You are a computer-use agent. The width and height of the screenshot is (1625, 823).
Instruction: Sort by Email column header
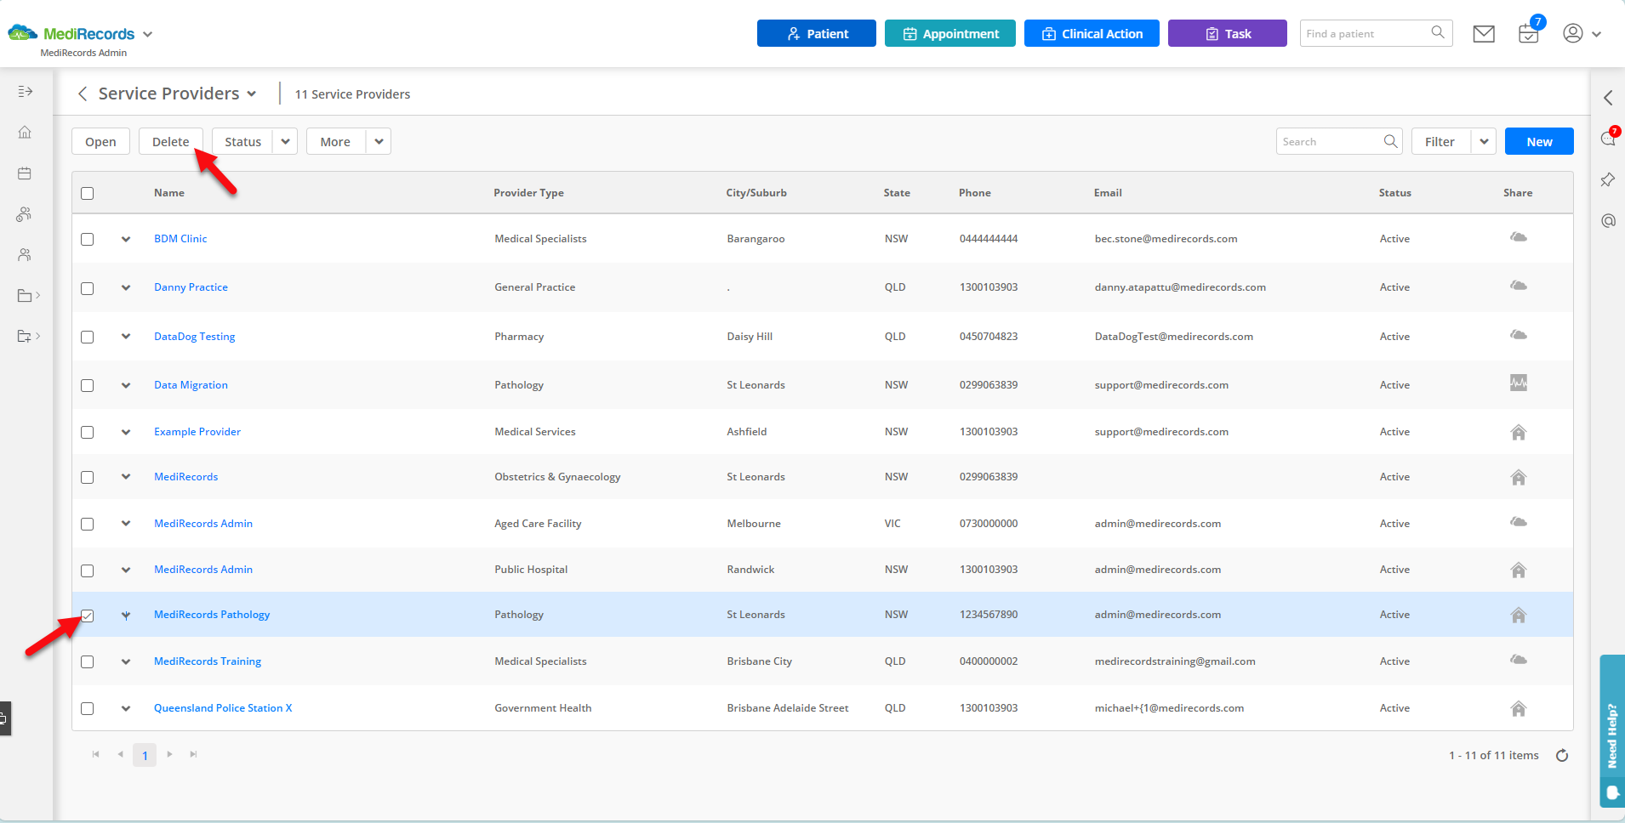tap(1108, 193)
